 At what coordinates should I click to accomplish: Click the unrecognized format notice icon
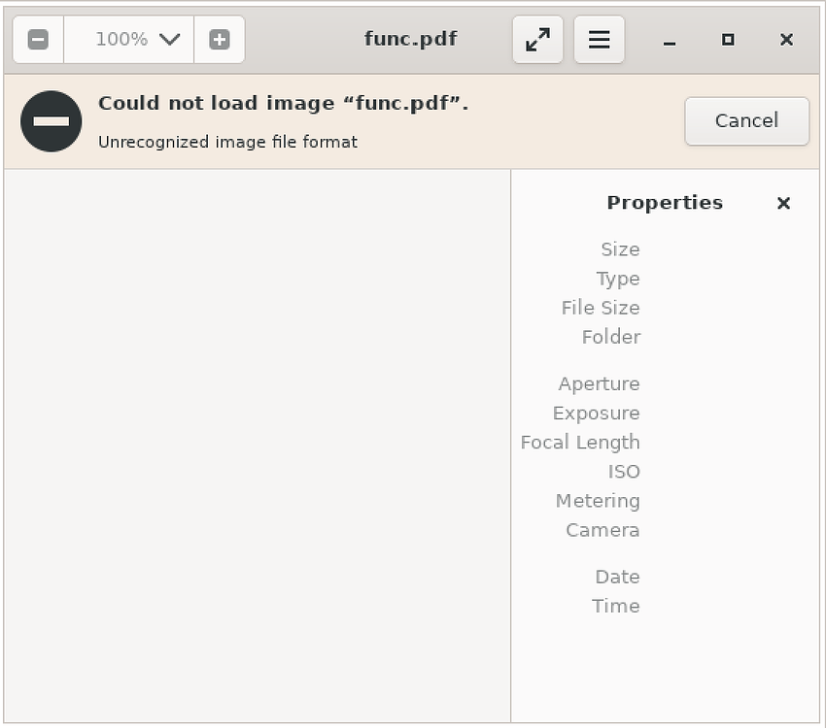51,121
